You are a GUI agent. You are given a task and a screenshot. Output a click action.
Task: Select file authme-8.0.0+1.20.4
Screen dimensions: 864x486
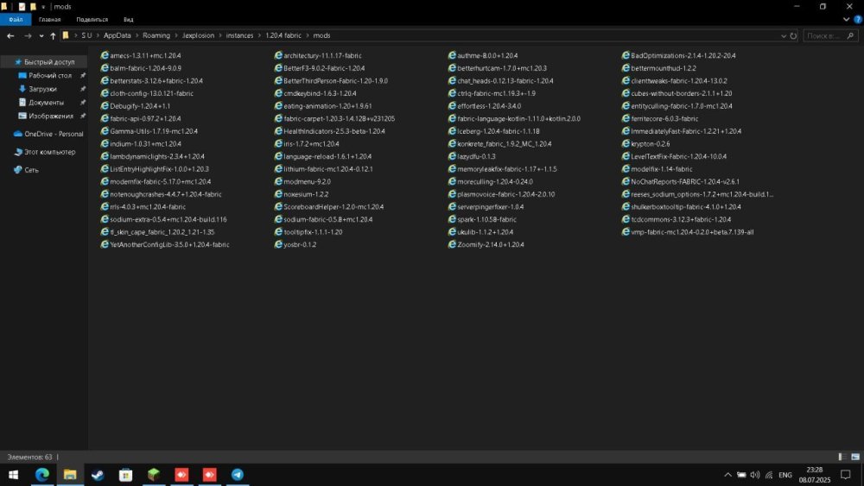(x=483, y=55)
